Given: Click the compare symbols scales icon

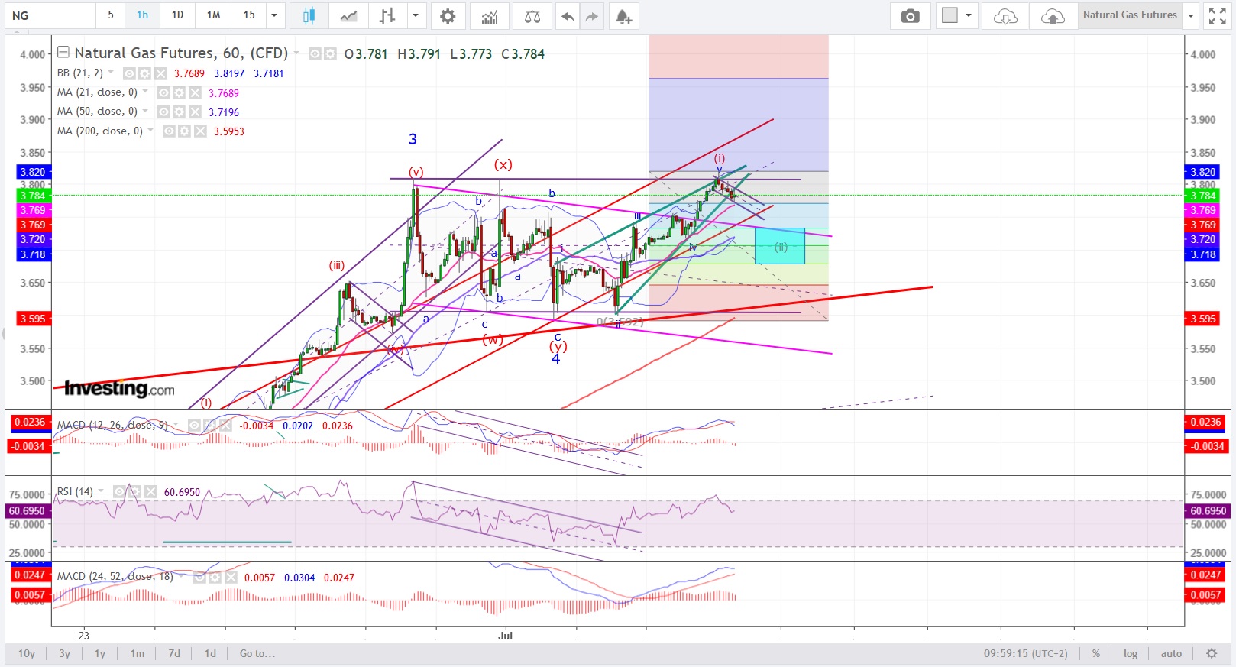Looking at the screenshot, I should point(532,16).
